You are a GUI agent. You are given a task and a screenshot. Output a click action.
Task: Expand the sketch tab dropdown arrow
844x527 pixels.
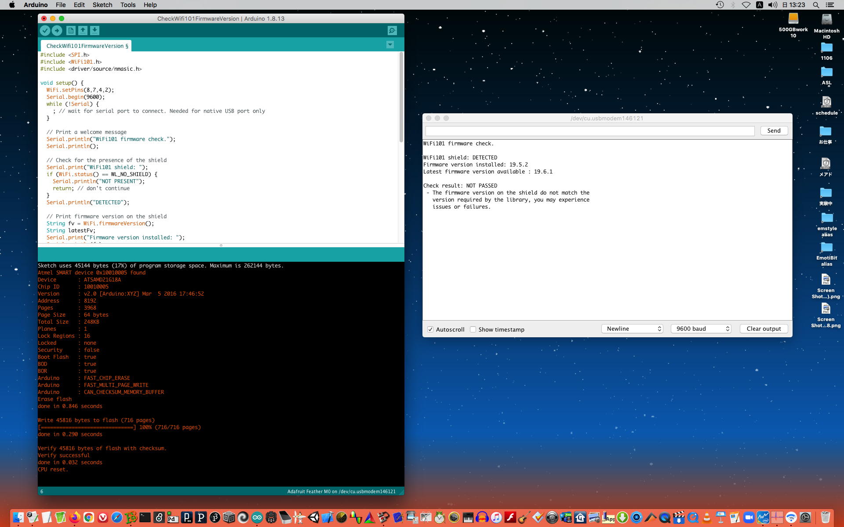(390, 45)
